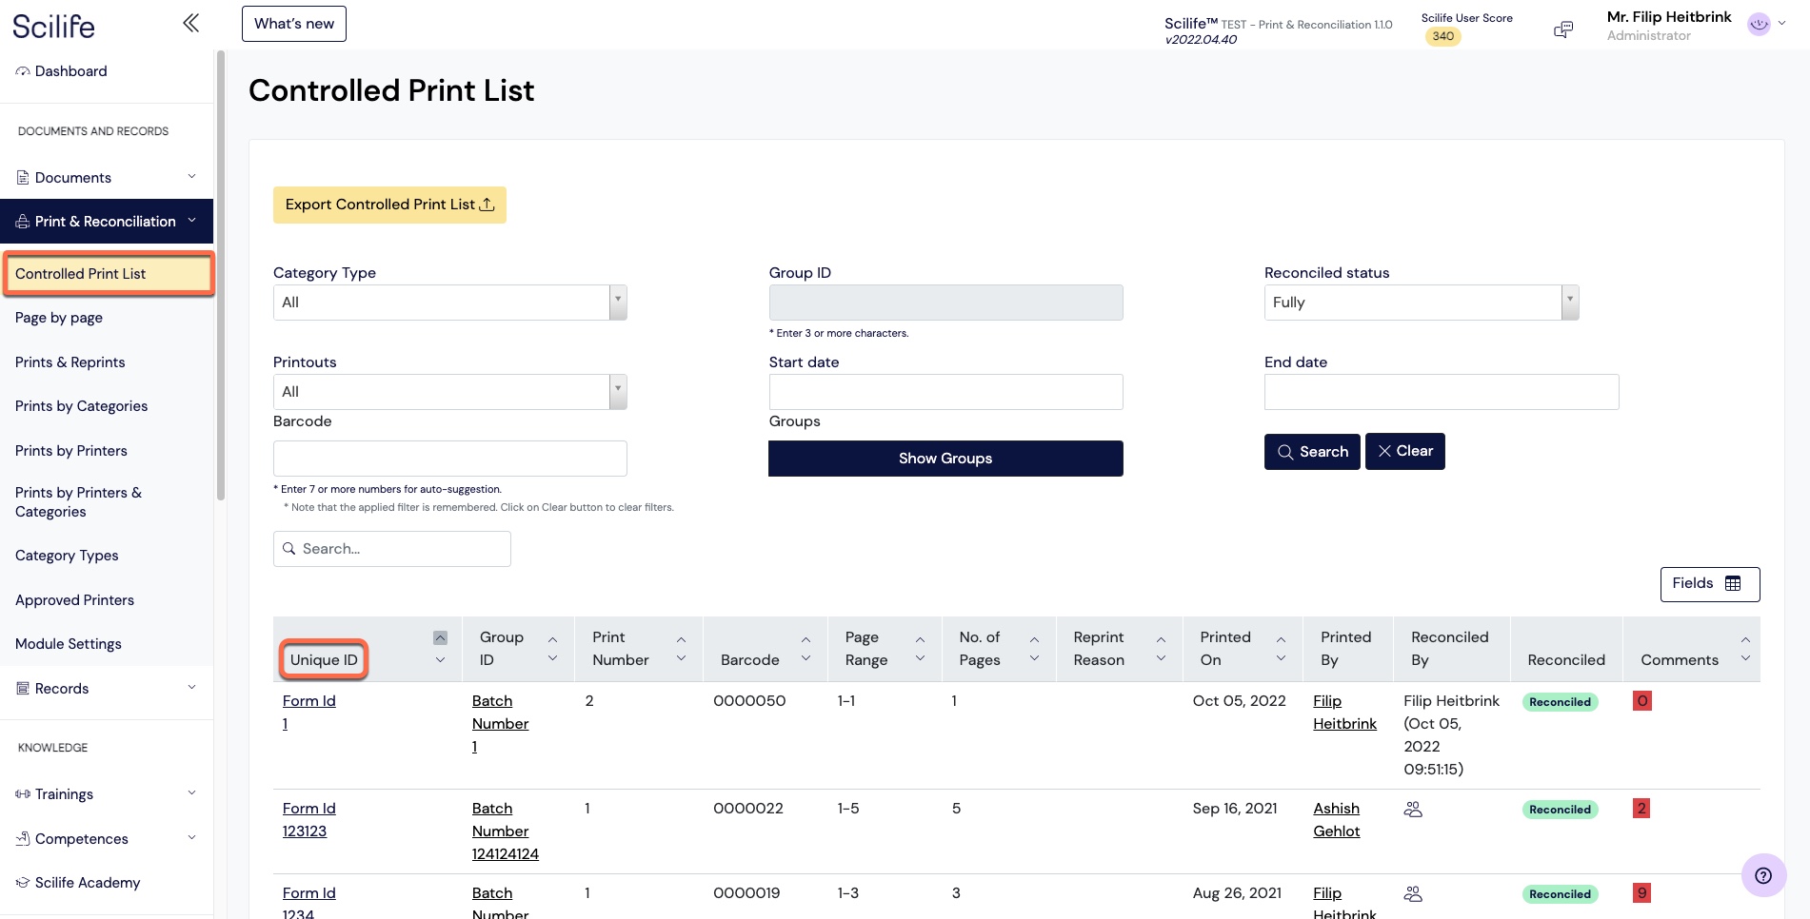Click red comment count badge showing 2
Viewport: 1810px width, 919px height.
(1641, 809)
